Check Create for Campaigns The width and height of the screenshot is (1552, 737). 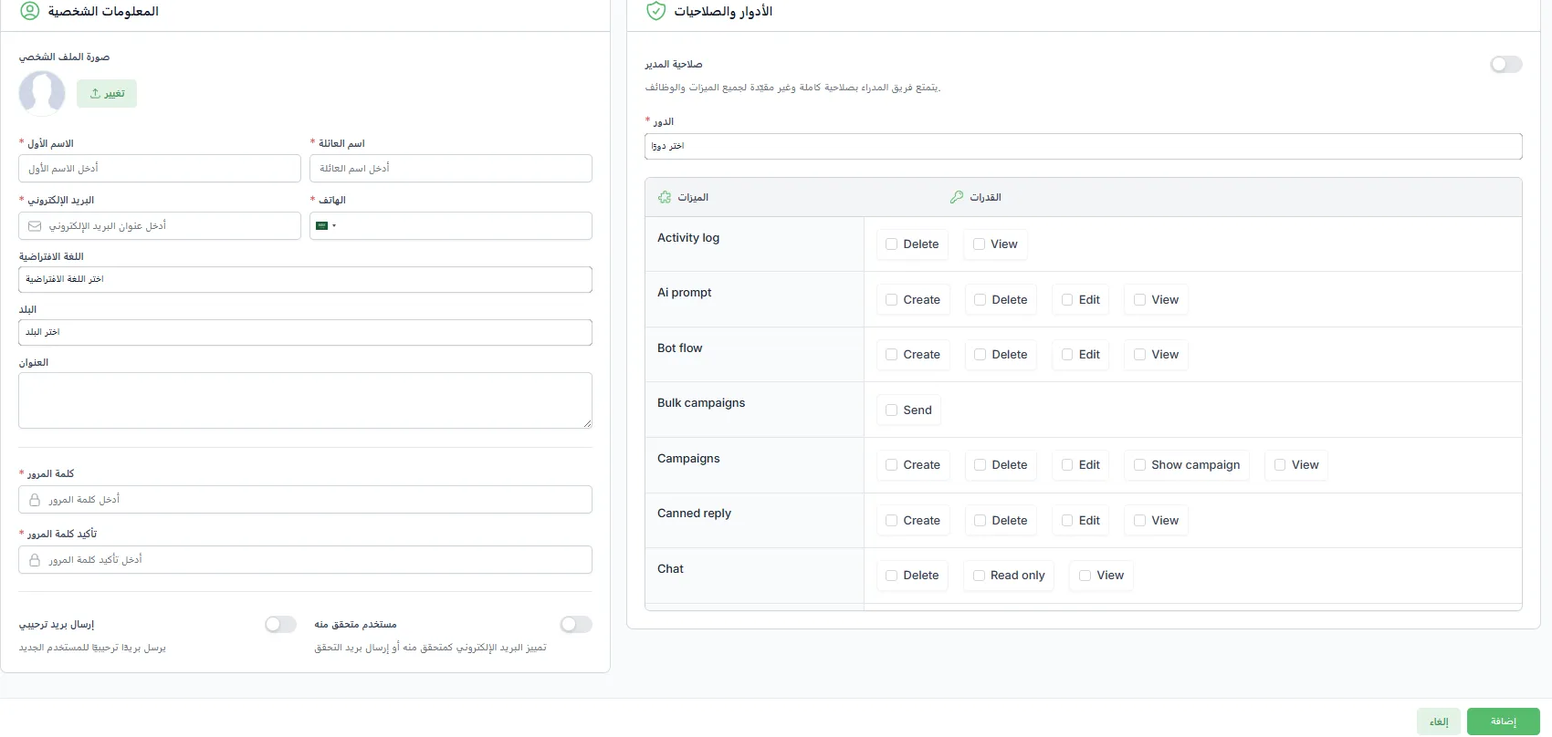[891, 465]
